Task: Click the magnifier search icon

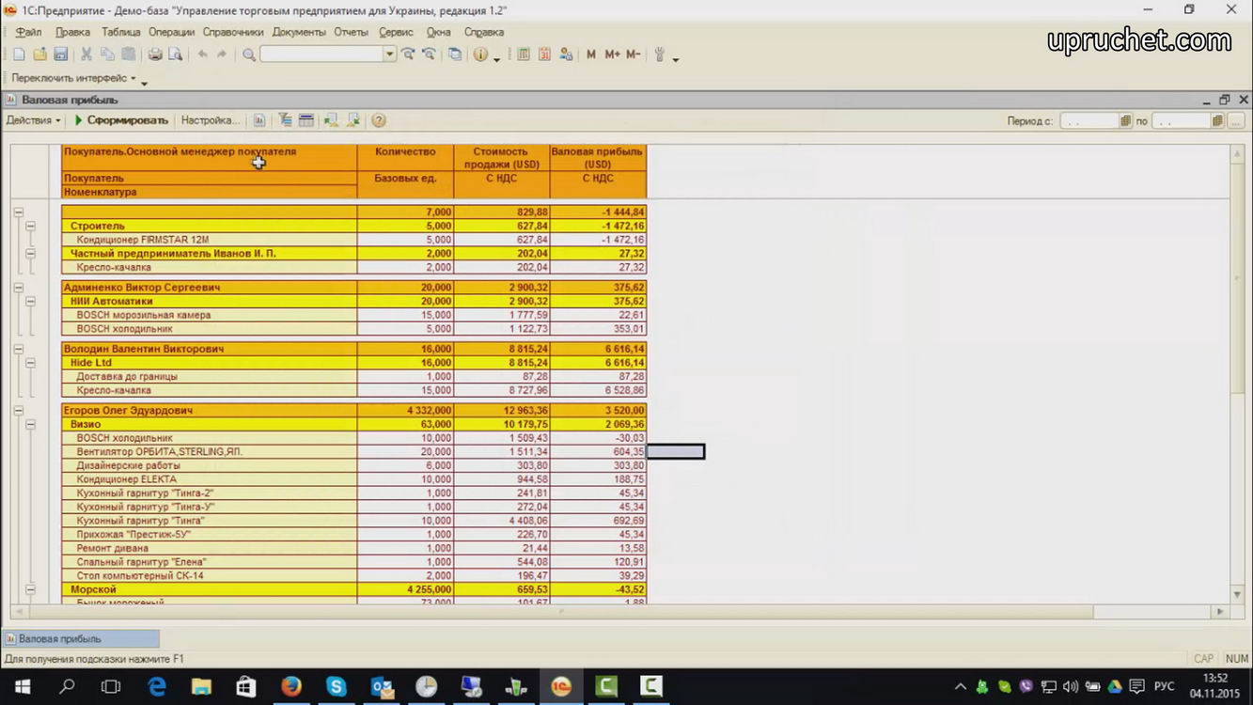Action: [249, 55]
